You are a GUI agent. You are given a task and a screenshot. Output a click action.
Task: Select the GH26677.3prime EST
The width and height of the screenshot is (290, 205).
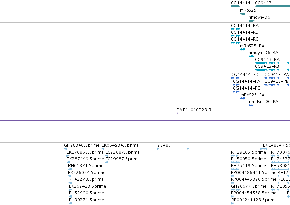pos(235,190)
